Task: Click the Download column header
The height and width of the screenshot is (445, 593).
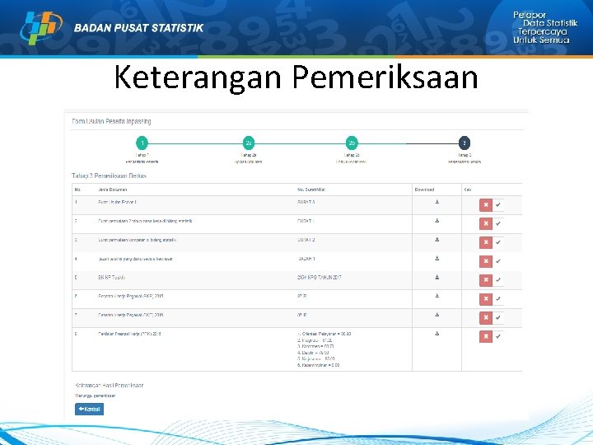Action: 424,190
